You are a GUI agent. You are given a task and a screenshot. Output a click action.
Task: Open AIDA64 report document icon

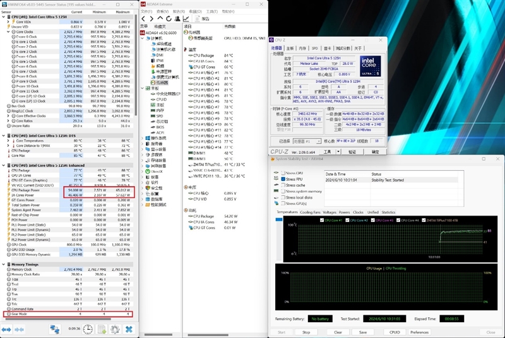(x=198, y=19)
